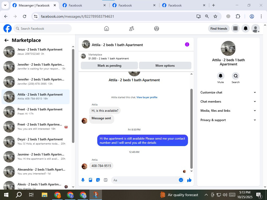Open Windows notification center icon
Image resolution: width=267 pixels, height=200 pixels.
pos(259,195)
